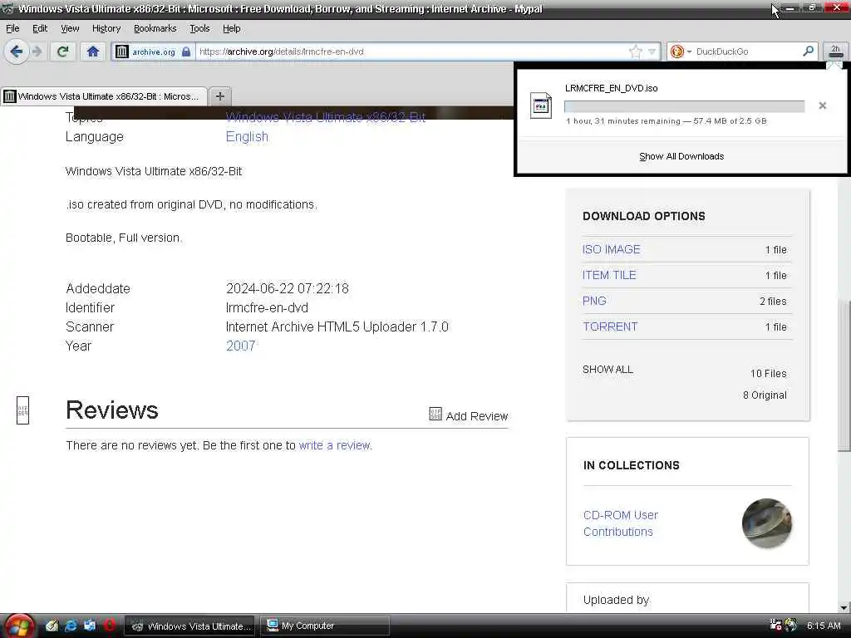Click 'Bootable, Full version.' text
Image resolution: width=851 pixels, height=638 pixels.
[124, 238]
